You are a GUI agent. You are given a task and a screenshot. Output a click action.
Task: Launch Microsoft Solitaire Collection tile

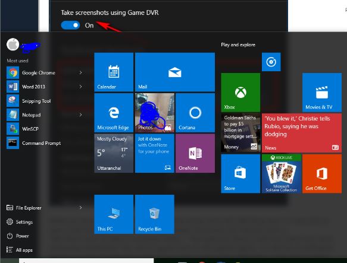[282, 173]
